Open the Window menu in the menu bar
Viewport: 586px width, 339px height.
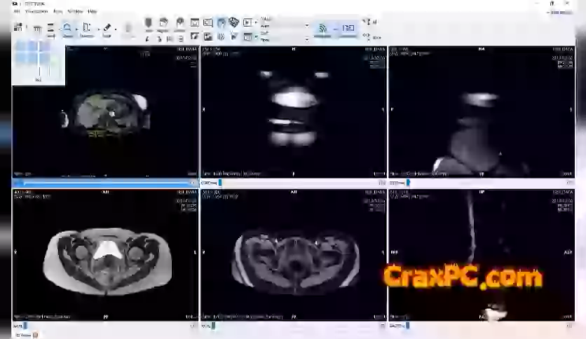pos(75,12)
